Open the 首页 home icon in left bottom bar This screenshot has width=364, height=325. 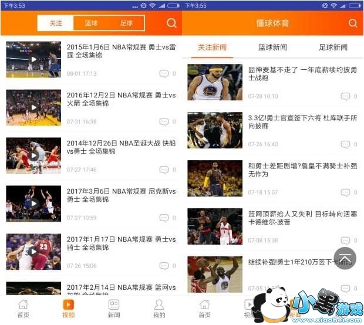click(23, 309)
